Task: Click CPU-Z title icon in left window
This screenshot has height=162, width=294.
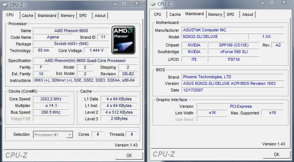Action: click(5, 5)
